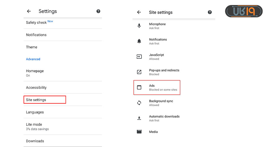Choose the Theme setting

[32, 47]
